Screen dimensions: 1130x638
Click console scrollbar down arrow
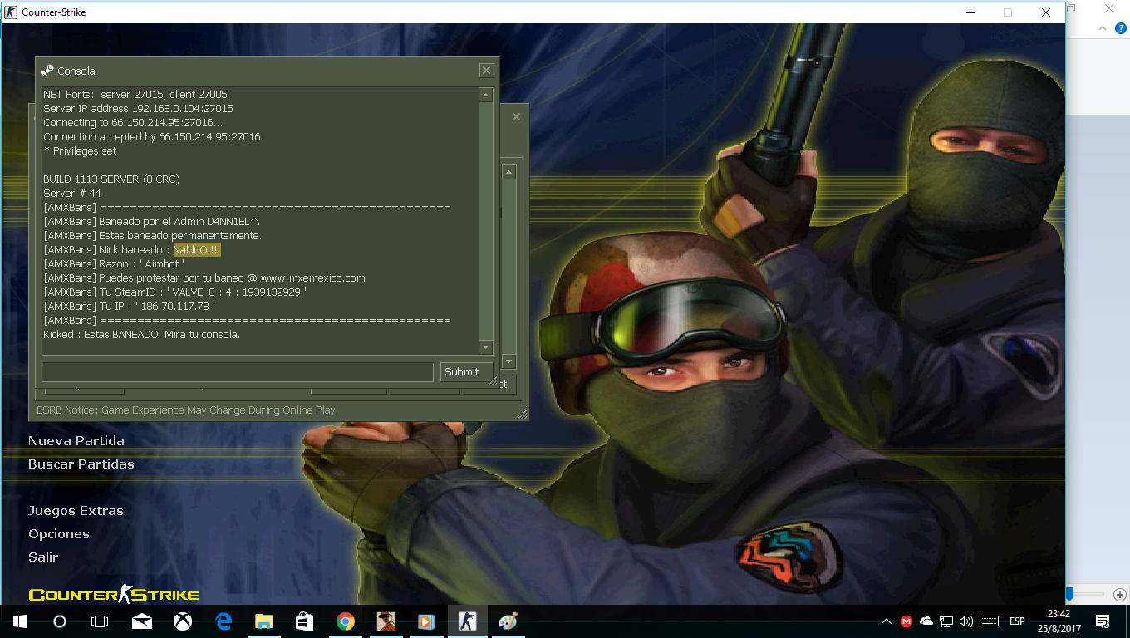(486, 347)
